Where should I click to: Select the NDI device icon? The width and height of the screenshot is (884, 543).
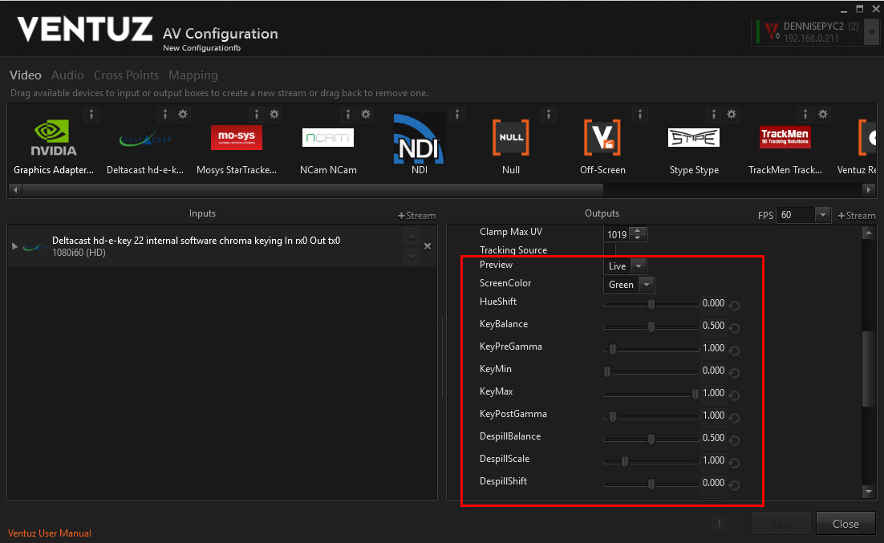[419, 139]
